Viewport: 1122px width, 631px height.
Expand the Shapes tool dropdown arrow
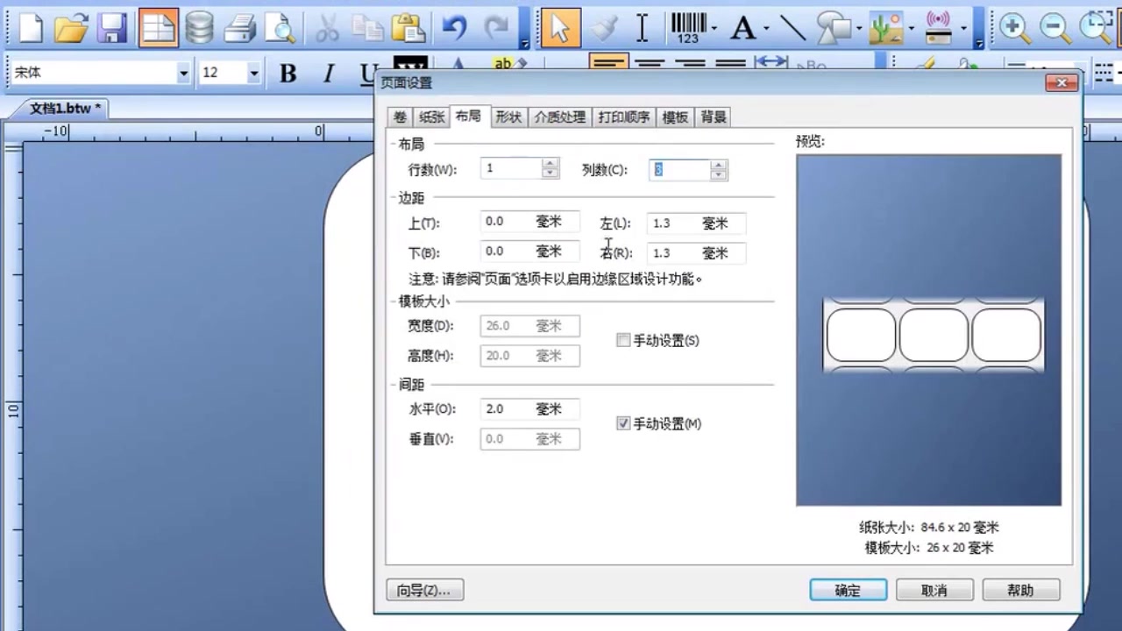[x=859, y=28]
